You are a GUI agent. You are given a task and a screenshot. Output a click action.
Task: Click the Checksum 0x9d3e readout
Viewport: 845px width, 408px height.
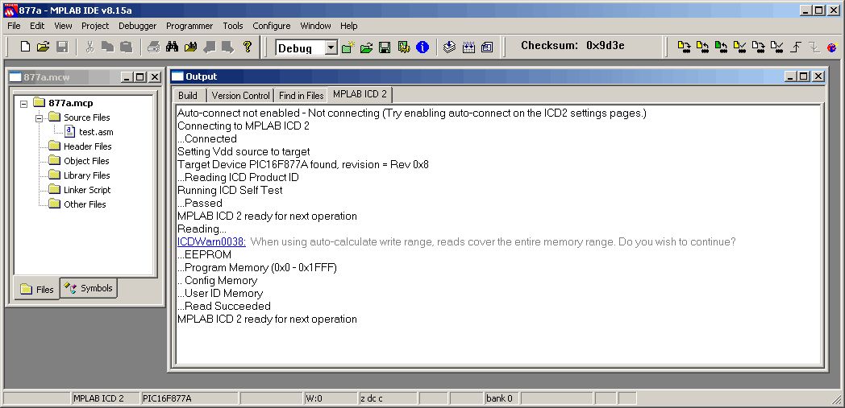pos(572,46)
